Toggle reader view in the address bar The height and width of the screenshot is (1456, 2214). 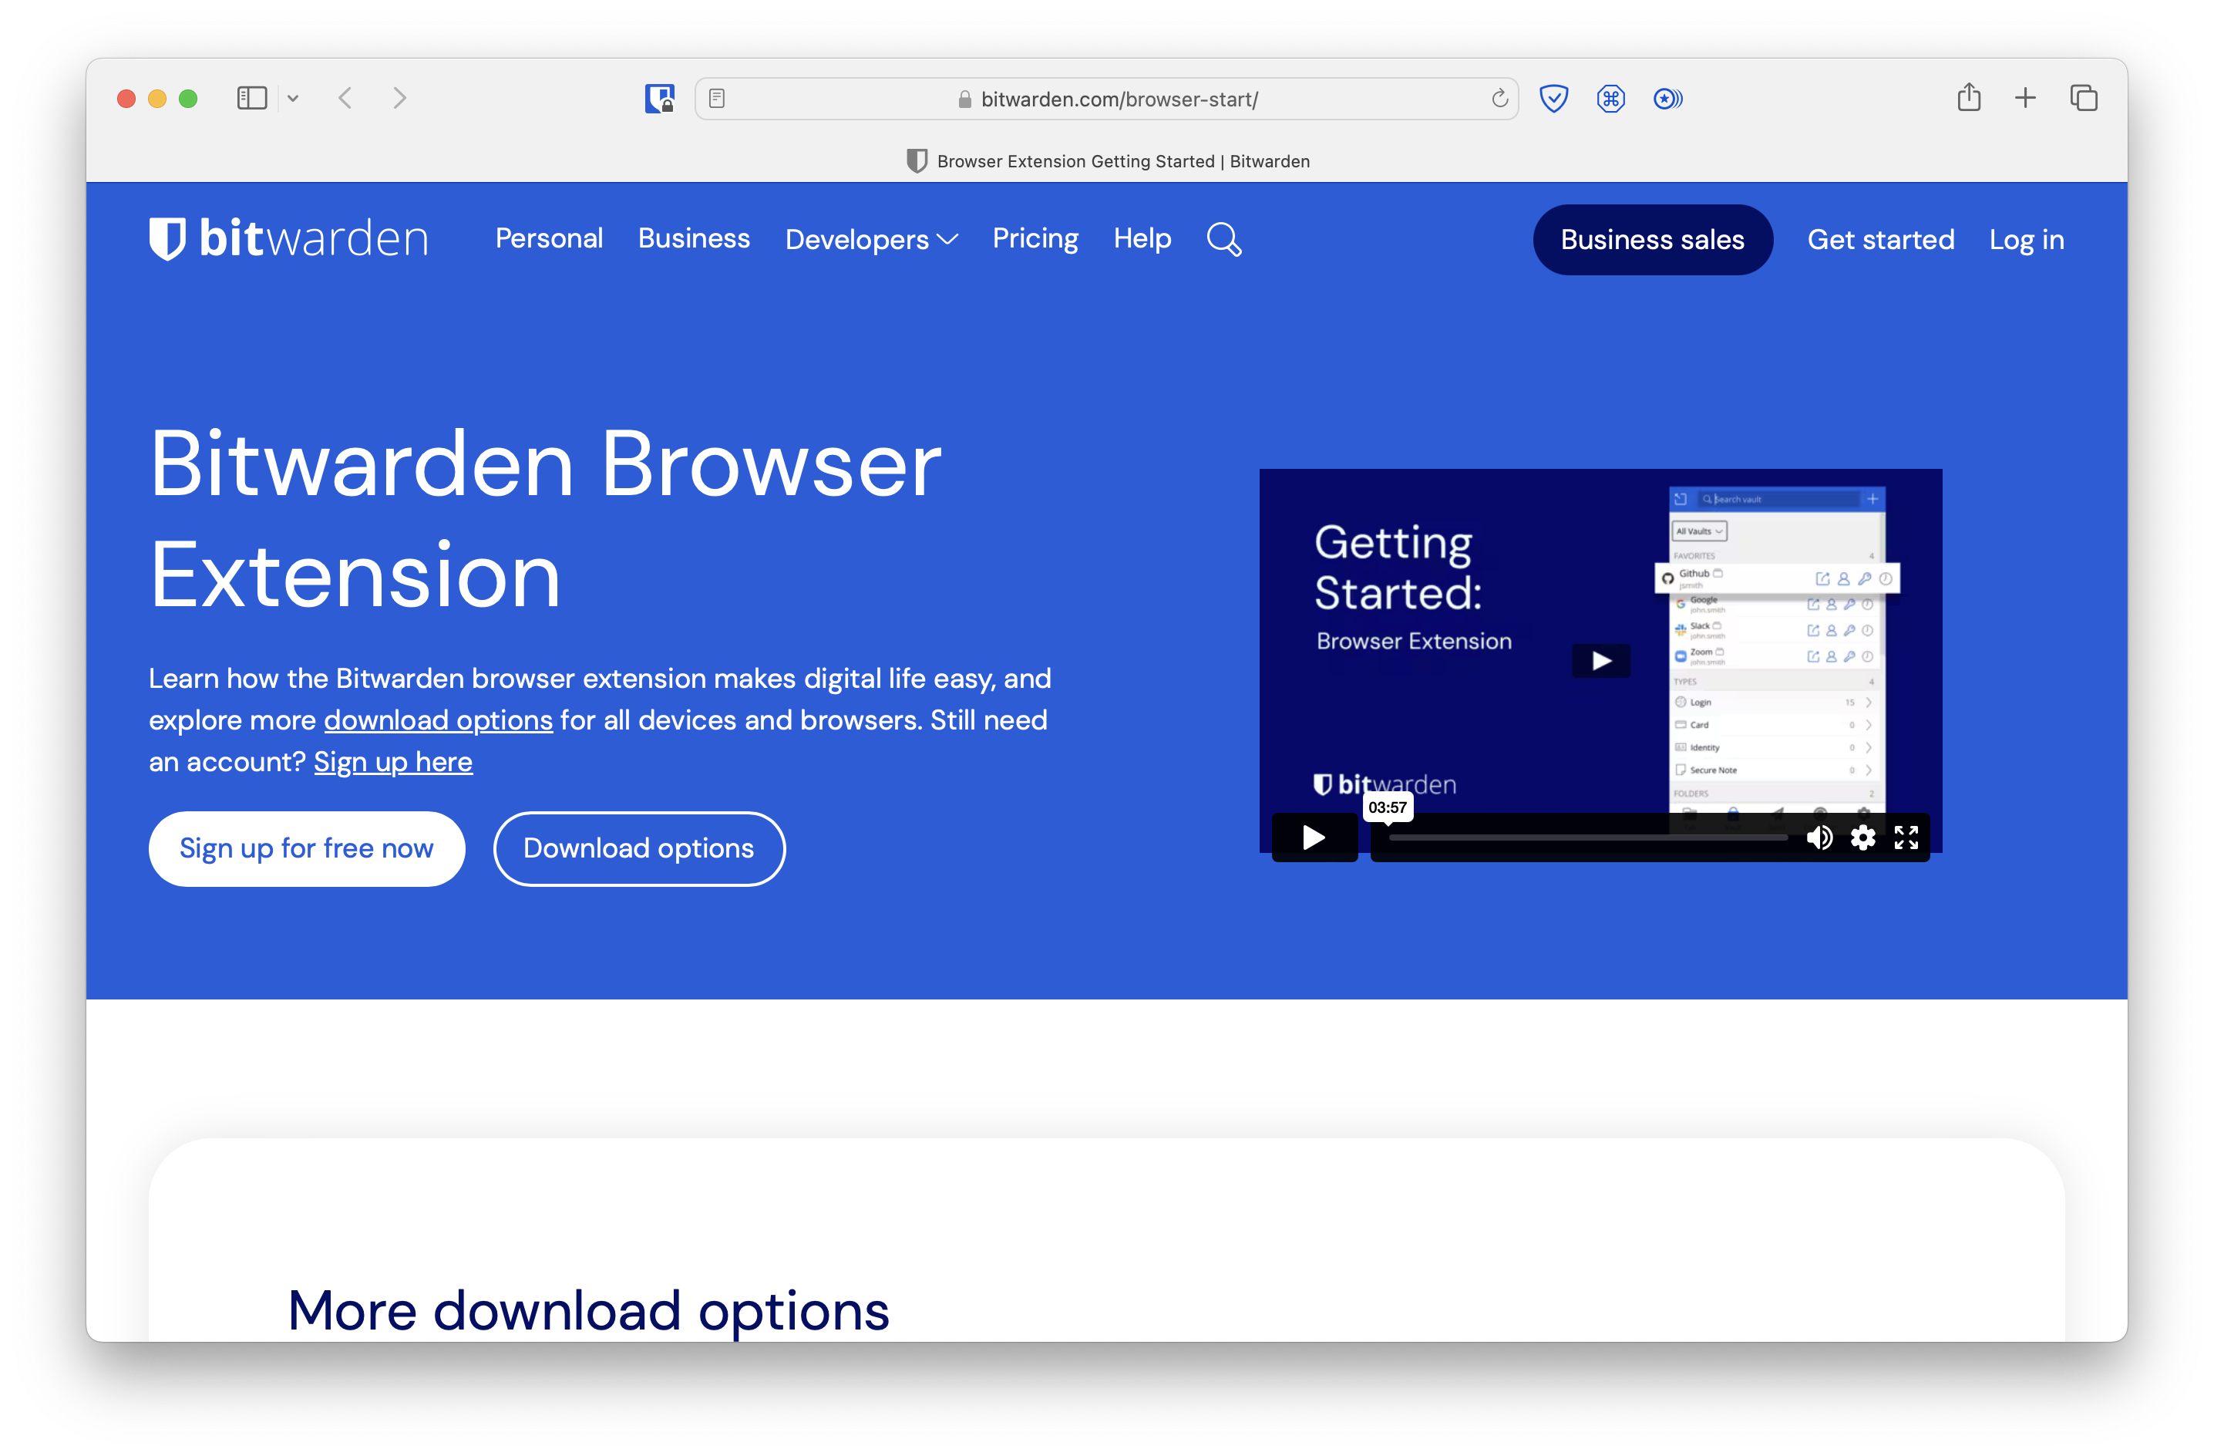click(x=716, y=98)
